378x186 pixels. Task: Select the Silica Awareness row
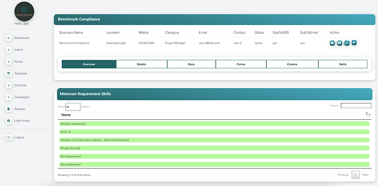click(x=214, y=165)
